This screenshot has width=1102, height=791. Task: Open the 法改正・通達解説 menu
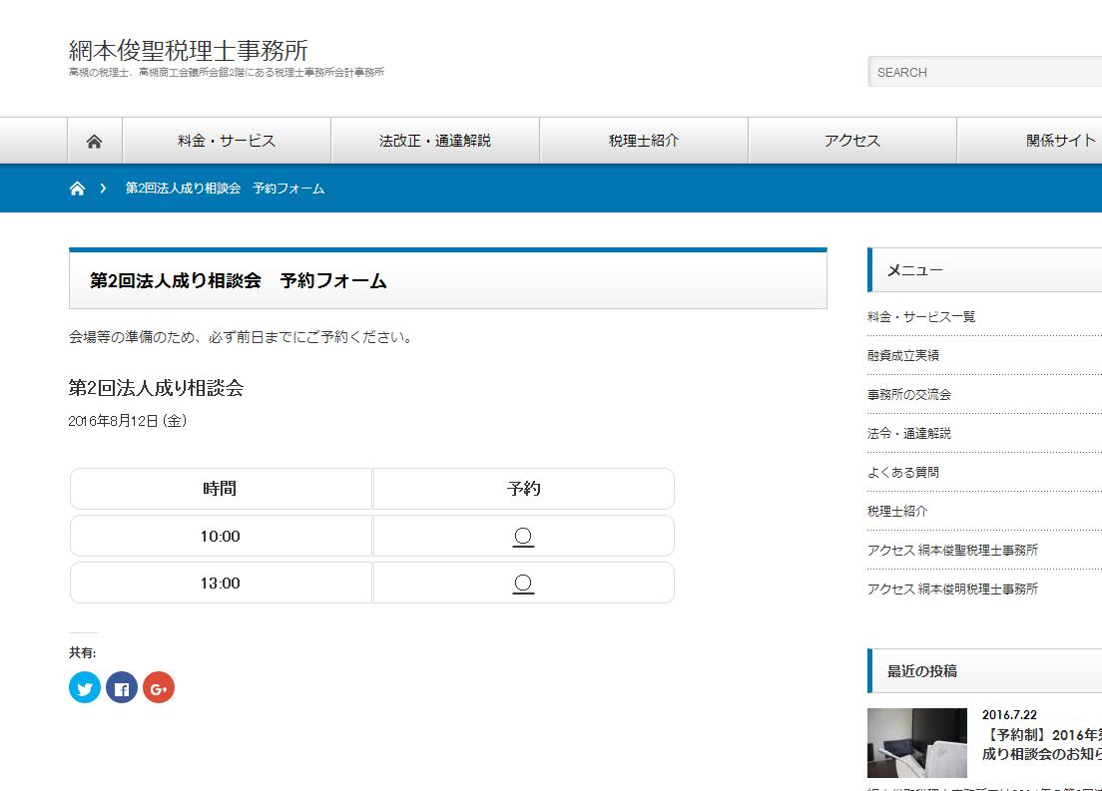tap(435, 141)
